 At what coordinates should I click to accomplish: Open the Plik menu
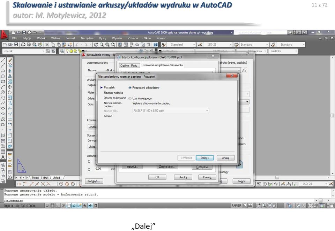pyautogui.click(x=15, y=38)
